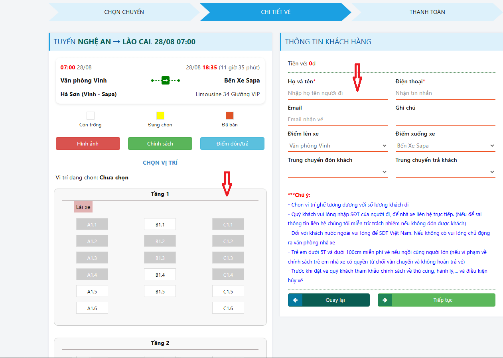Viewport: 503px width, 358px height.
Task: Click the red Hình ảnh button
Action: point(88,144)
